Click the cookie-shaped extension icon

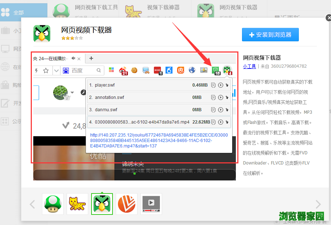[134, 71]
